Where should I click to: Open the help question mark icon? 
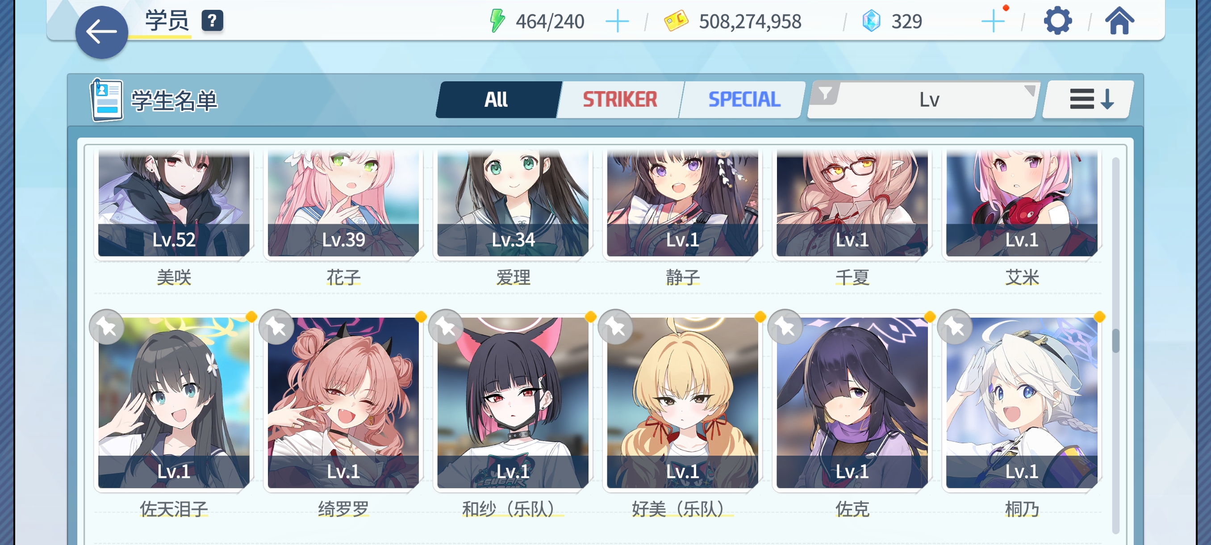coord(212,21)
